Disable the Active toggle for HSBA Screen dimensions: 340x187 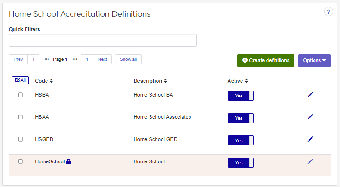pyautogui.click(x=240, y=96)
